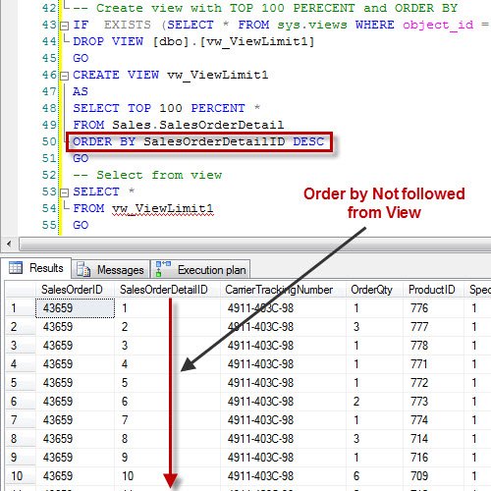This screenshot has height=491, width=491.
Task: Click the horizontal scrollbar left arrow
Action: click(9, 244)
